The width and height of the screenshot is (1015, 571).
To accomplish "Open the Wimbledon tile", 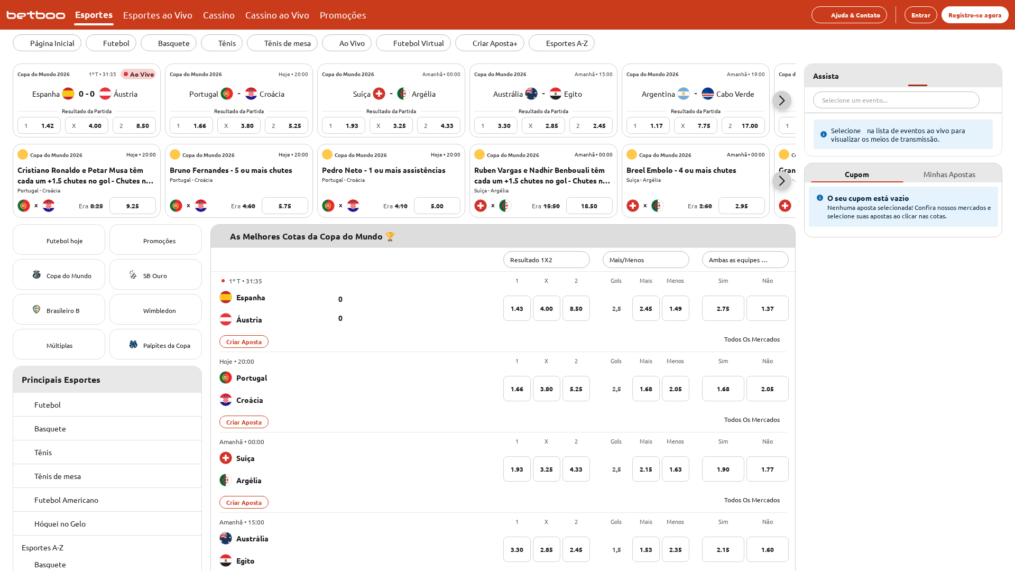I will 155,309.
